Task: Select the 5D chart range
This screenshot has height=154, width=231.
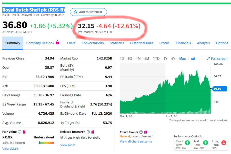Action: (x=130, y=58)
